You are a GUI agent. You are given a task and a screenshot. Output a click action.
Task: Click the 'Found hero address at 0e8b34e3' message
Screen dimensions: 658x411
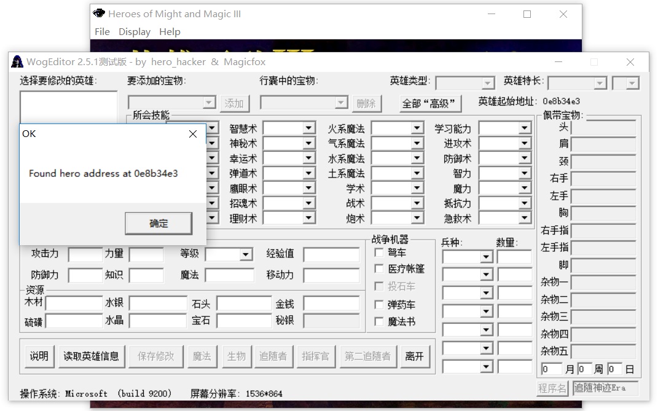click(103, 173)
